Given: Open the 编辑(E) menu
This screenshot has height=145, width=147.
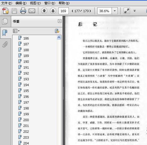Looking at the screenshot, I should 21,3.
